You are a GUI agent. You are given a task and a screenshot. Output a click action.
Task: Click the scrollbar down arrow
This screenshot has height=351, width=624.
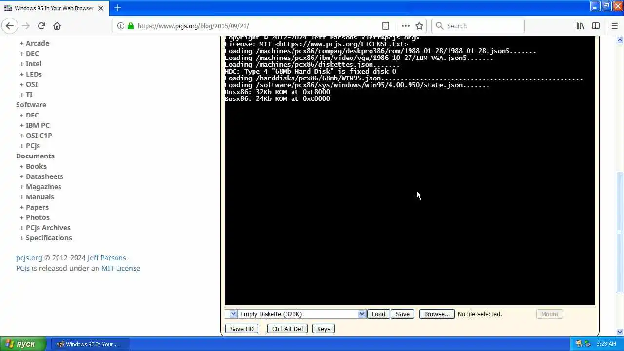tap(620, 332)
